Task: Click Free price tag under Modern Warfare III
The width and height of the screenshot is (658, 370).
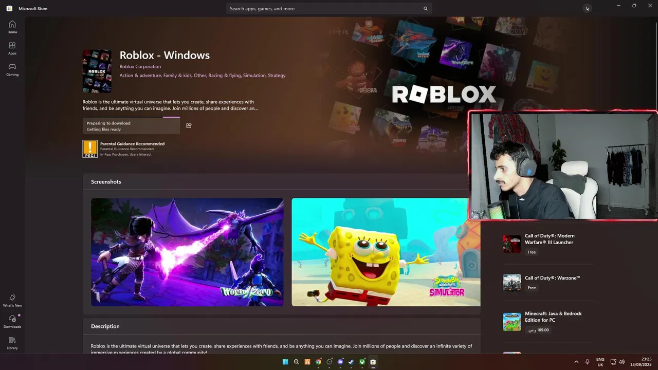Action: pos(532,252)
